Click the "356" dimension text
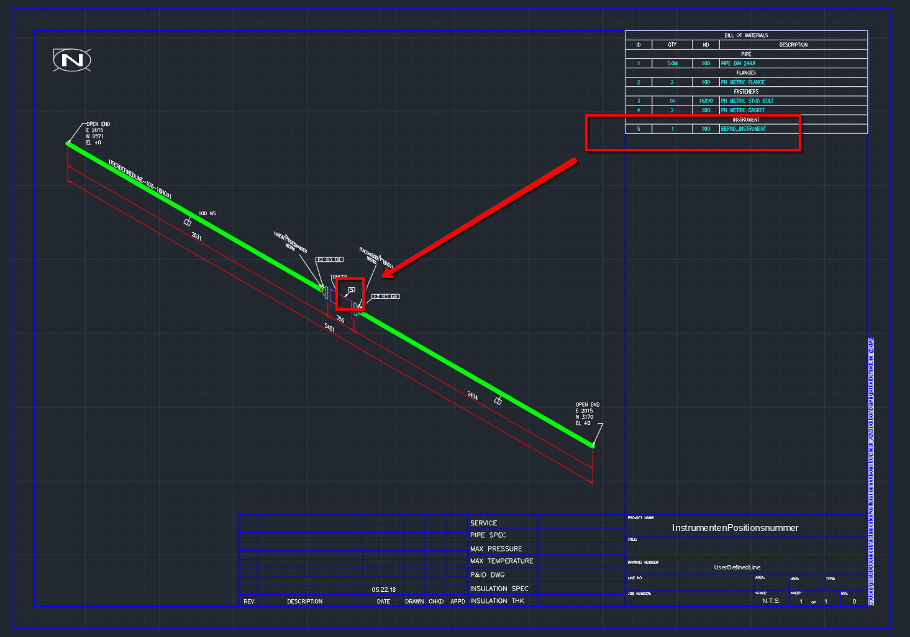Image resolution: width=910 pixels, height=637 pixels. tap(340, 319)
